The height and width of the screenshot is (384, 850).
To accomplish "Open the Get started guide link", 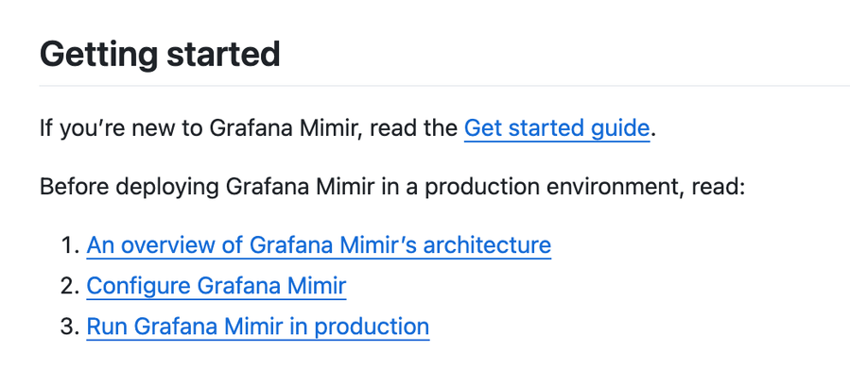I will [556, 127].
